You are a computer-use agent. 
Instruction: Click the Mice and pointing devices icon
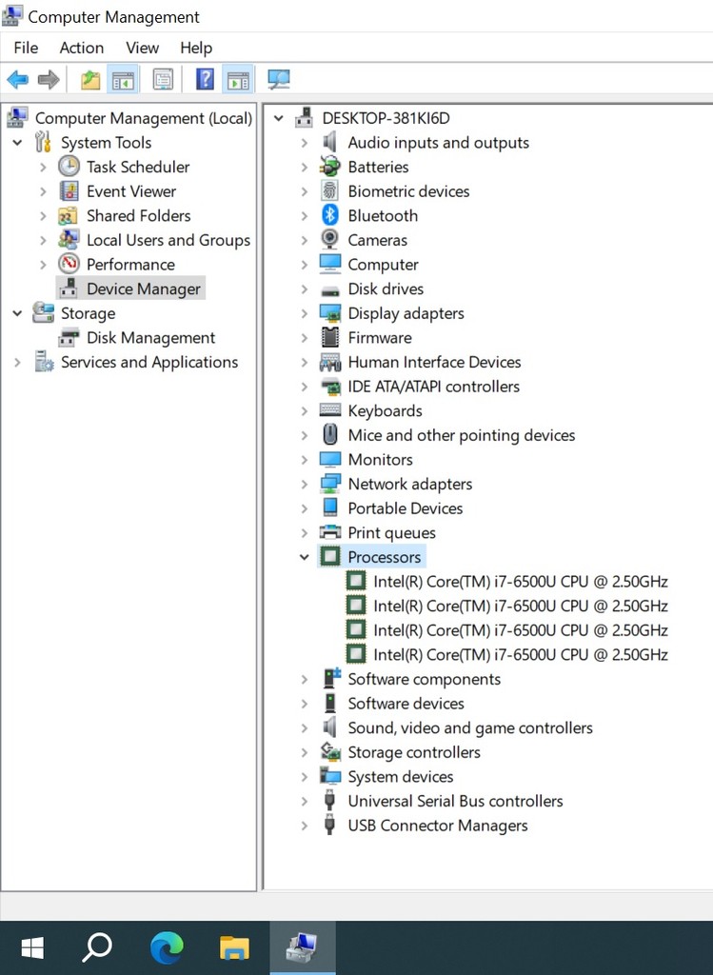tap(330, 434)
